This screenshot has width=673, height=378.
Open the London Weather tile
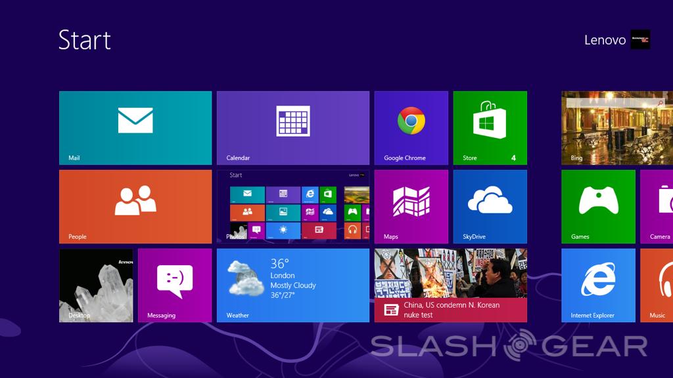292,285
